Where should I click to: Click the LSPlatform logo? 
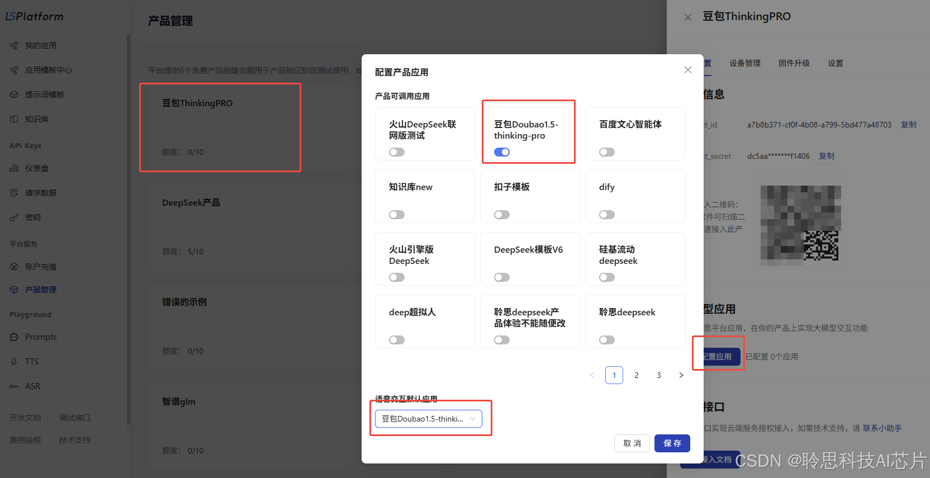click(35, 17)
